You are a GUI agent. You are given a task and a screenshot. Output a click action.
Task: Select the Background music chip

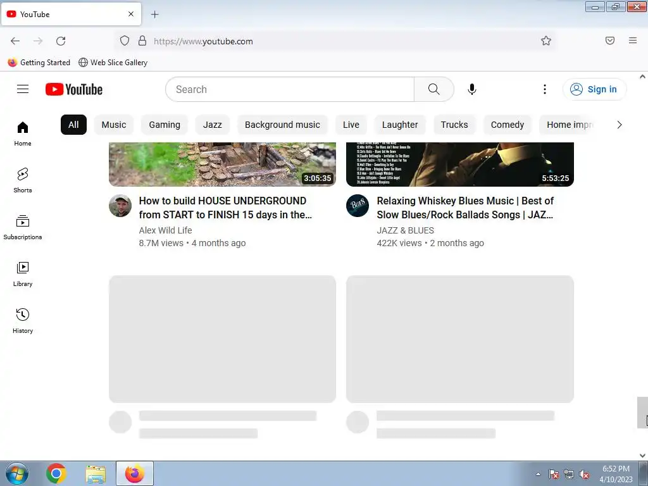pos(282,125)
